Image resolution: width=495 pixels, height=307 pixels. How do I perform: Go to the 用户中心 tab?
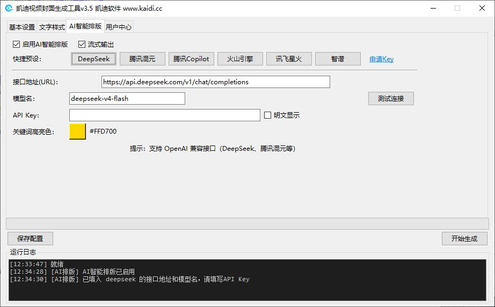coord(119,27)
